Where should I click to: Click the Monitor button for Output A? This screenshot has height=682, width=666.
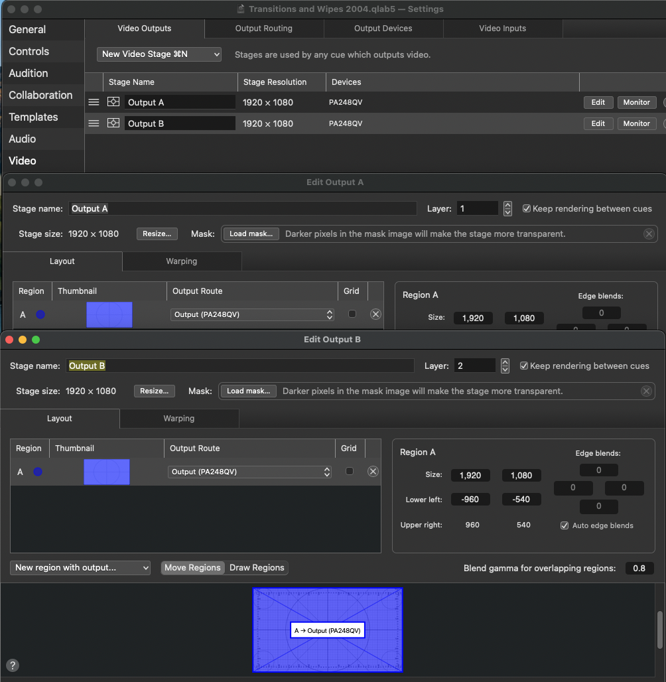pyautogui.click(x=636, y=102)
